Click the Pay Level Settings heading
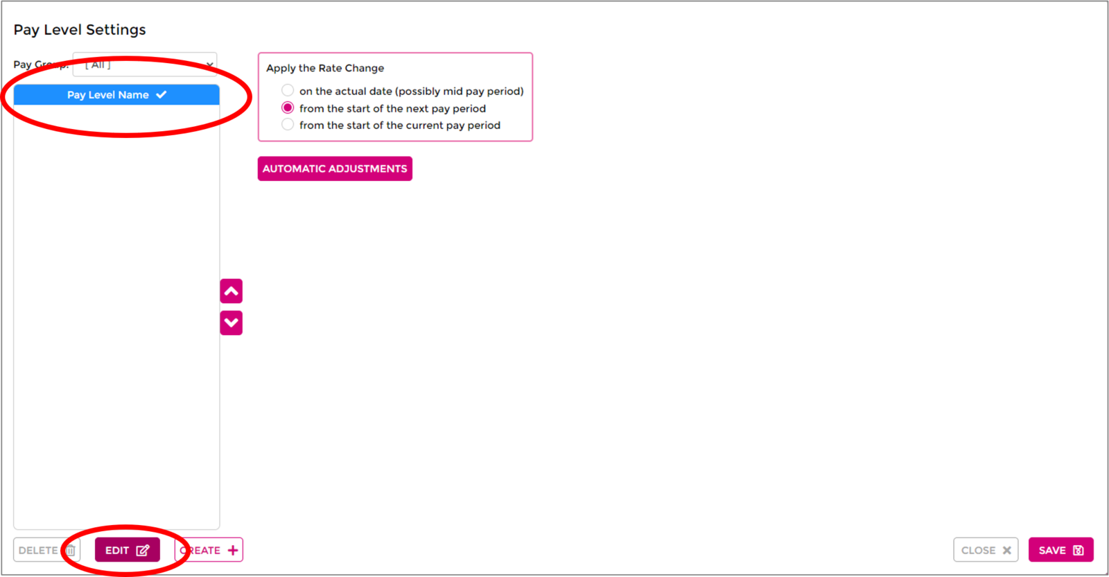Viewport: 1109px width, 577px height. 80,30
